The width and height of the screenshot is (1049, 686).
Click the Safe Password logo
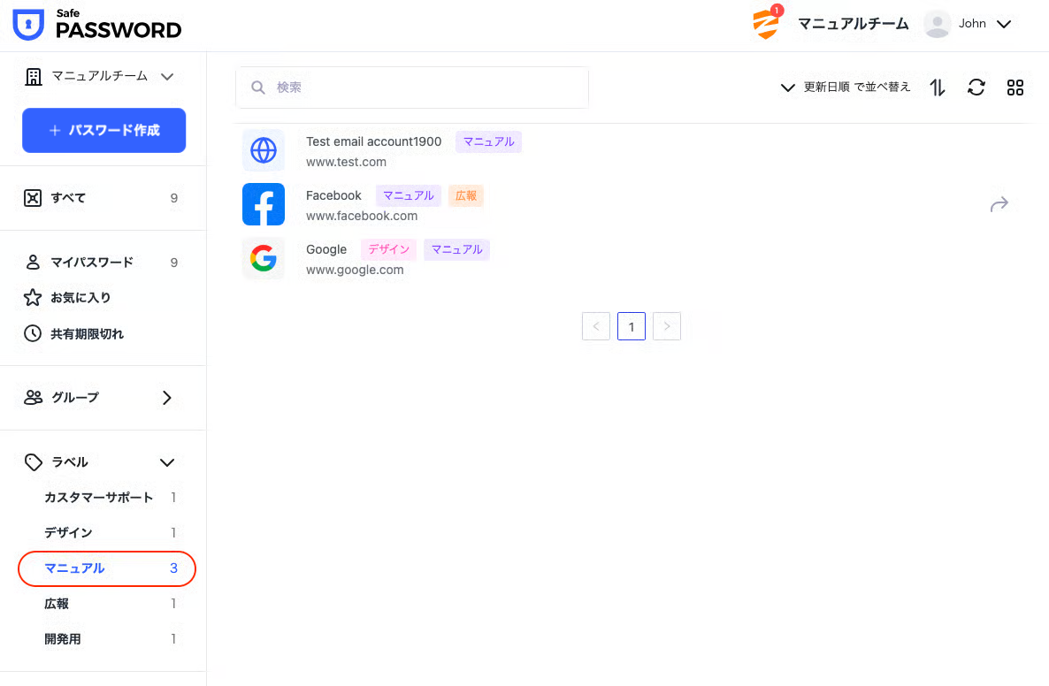click(x=97, y=25)
